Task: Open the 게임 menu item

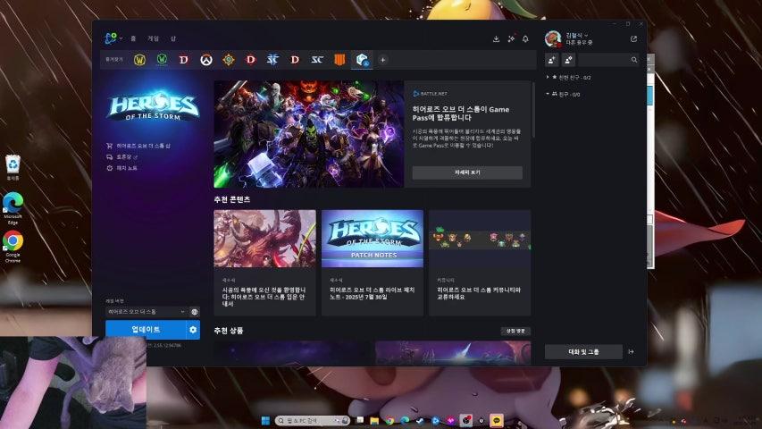Action: pos(153,38)
